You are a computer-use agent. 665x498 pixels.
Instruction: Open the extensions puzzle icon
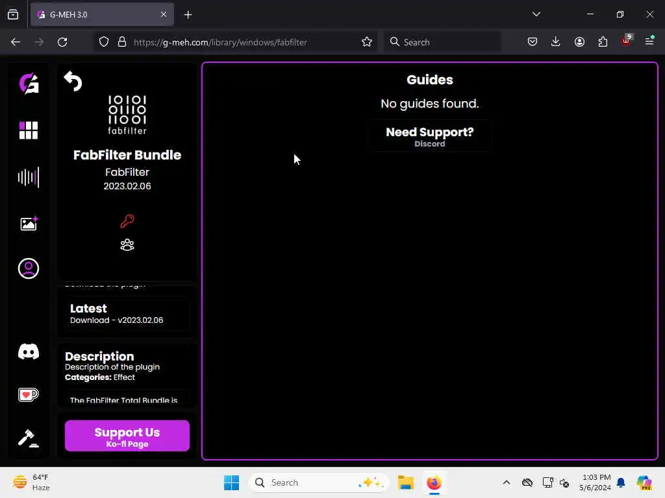pos(603,41)
